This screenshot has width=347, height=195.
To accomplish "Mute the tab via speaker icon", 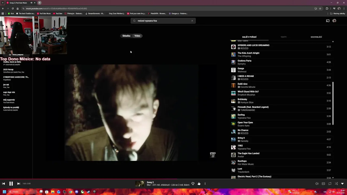I will tap(31, 3).
